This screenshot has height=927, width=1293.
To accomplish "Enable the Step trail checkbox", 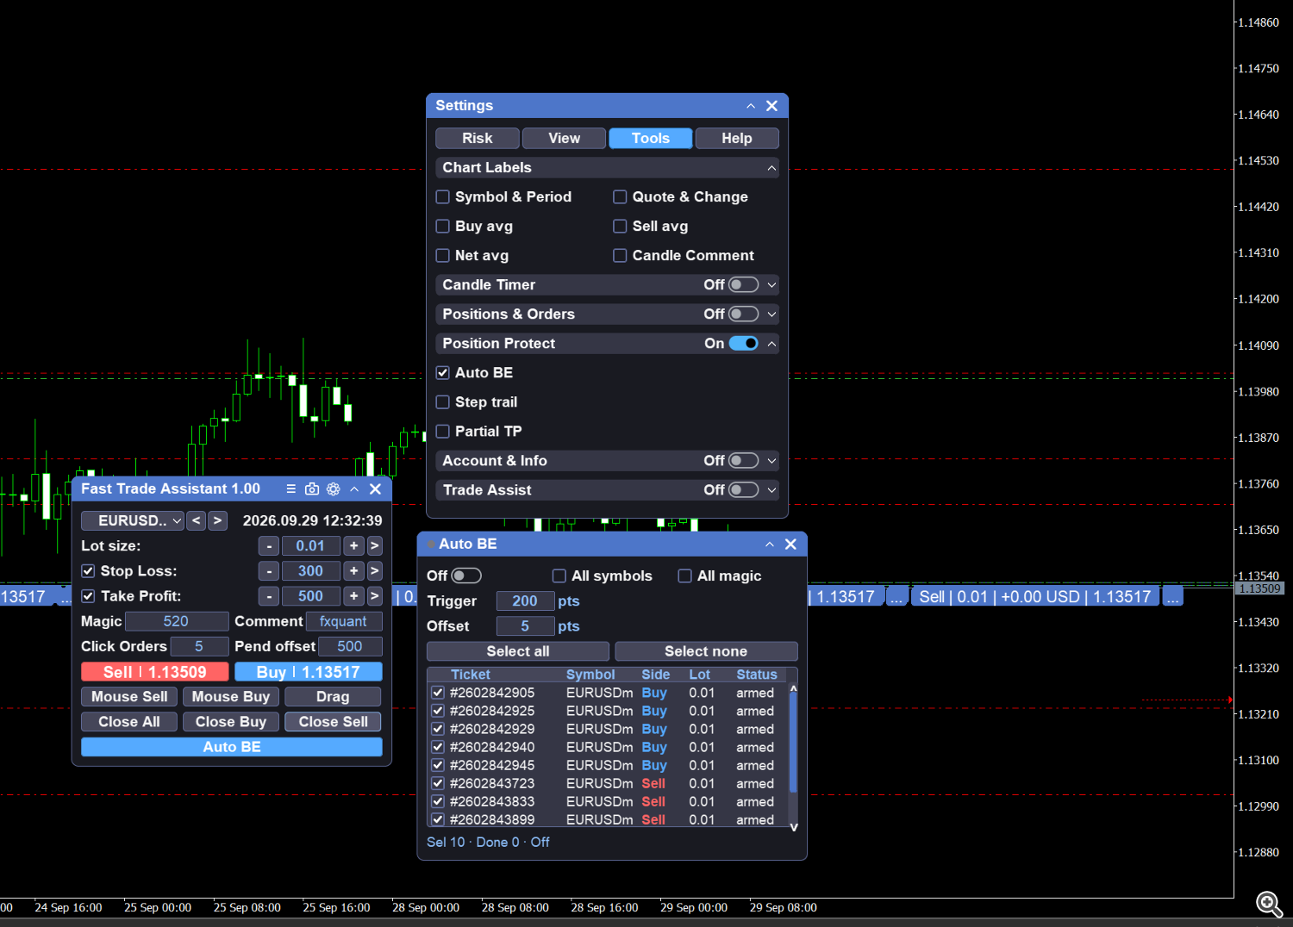I will click(443, 402).
